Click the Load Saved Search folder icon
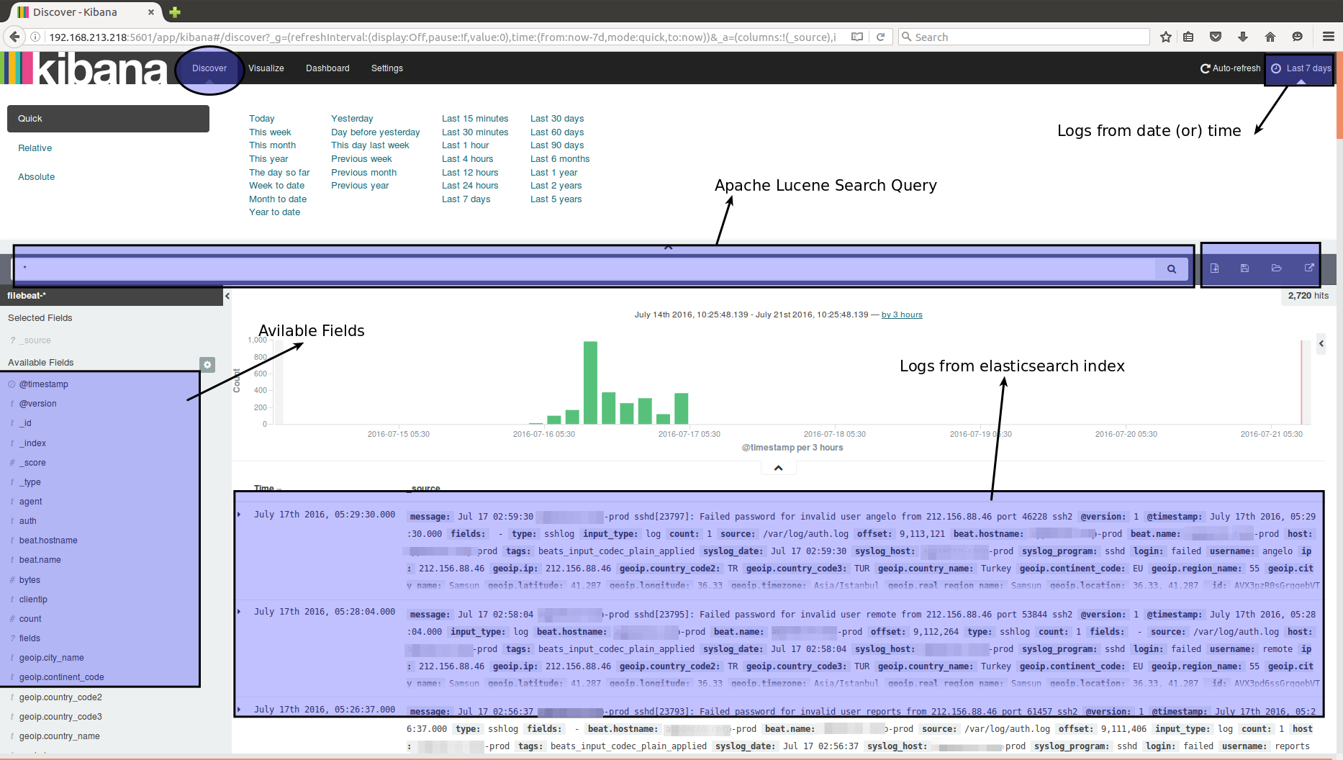This screenshot has width=1343, height=760. pyautogui.click(x=1276, y=268)
